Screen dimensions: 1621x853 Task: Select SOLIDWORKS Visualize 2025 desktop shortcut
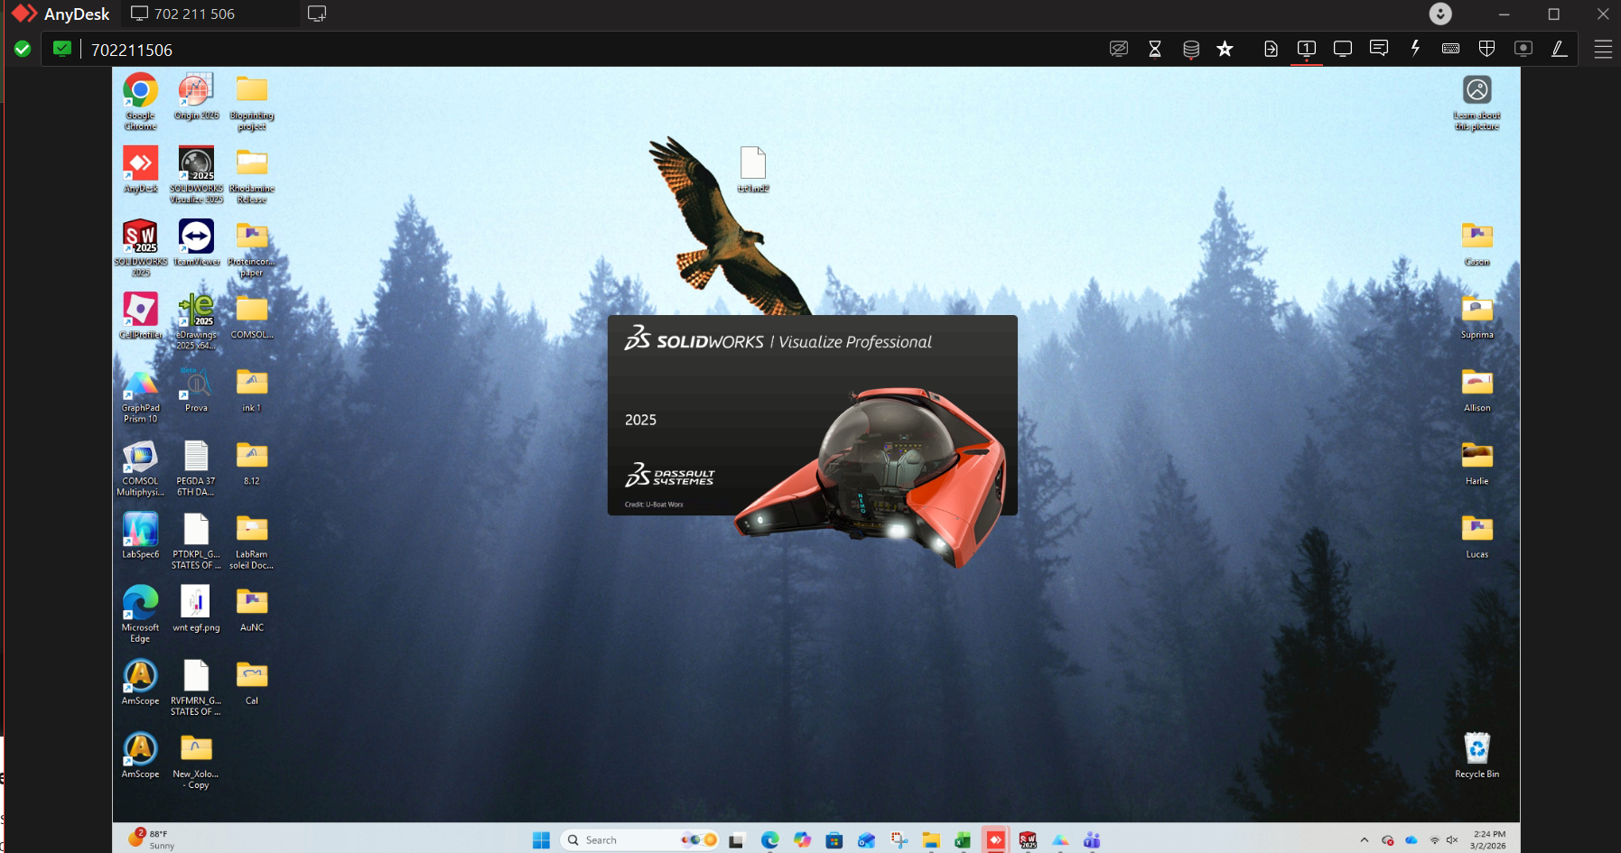click(196, 175)
